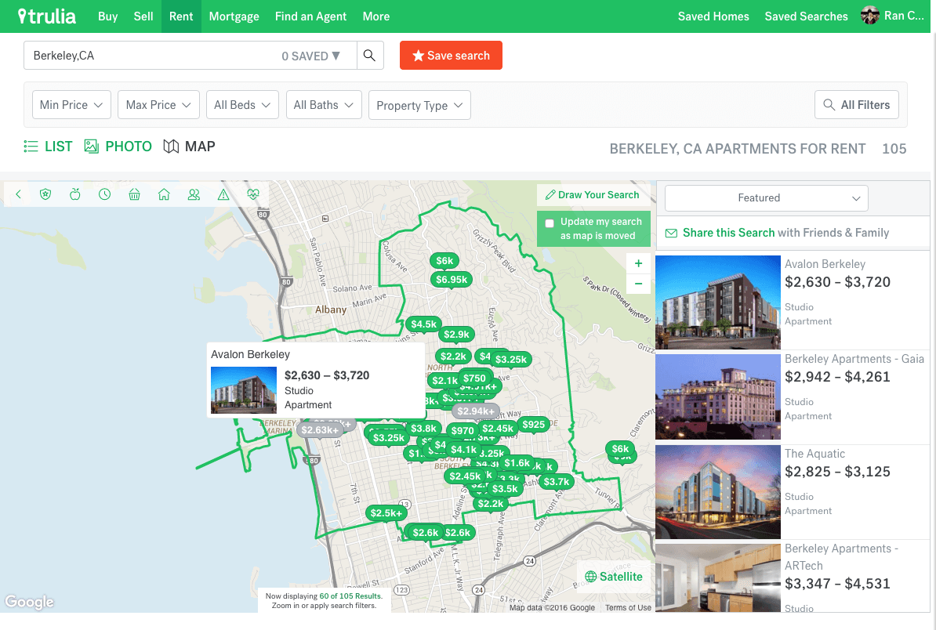Switch to PHOTO view
The width and height of the screenshot is (936, 630).
118,147
